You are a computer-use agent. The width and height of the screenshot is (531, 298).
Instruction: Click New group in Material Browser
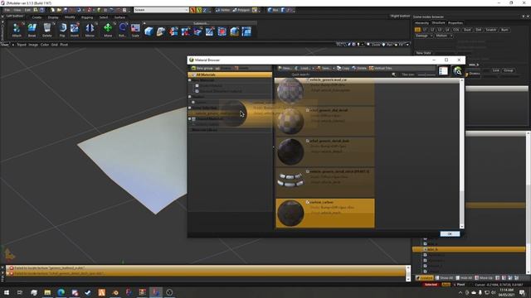coord(202,68)
